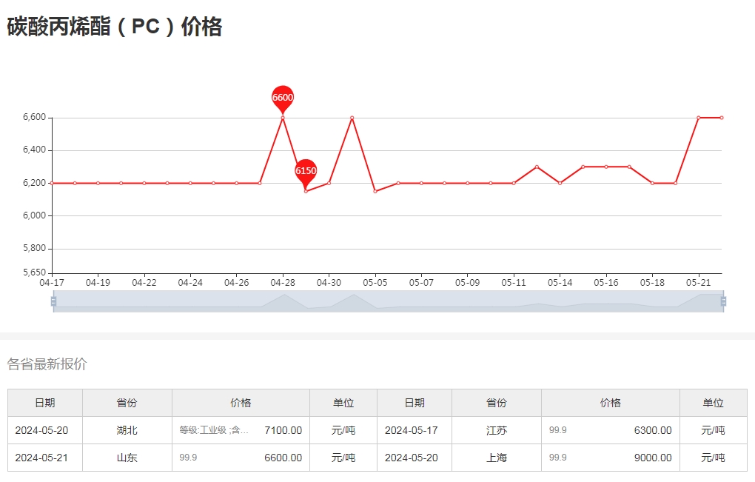
Task: Click 上海 price 9000.00 cell
Action: click(652, 458)
